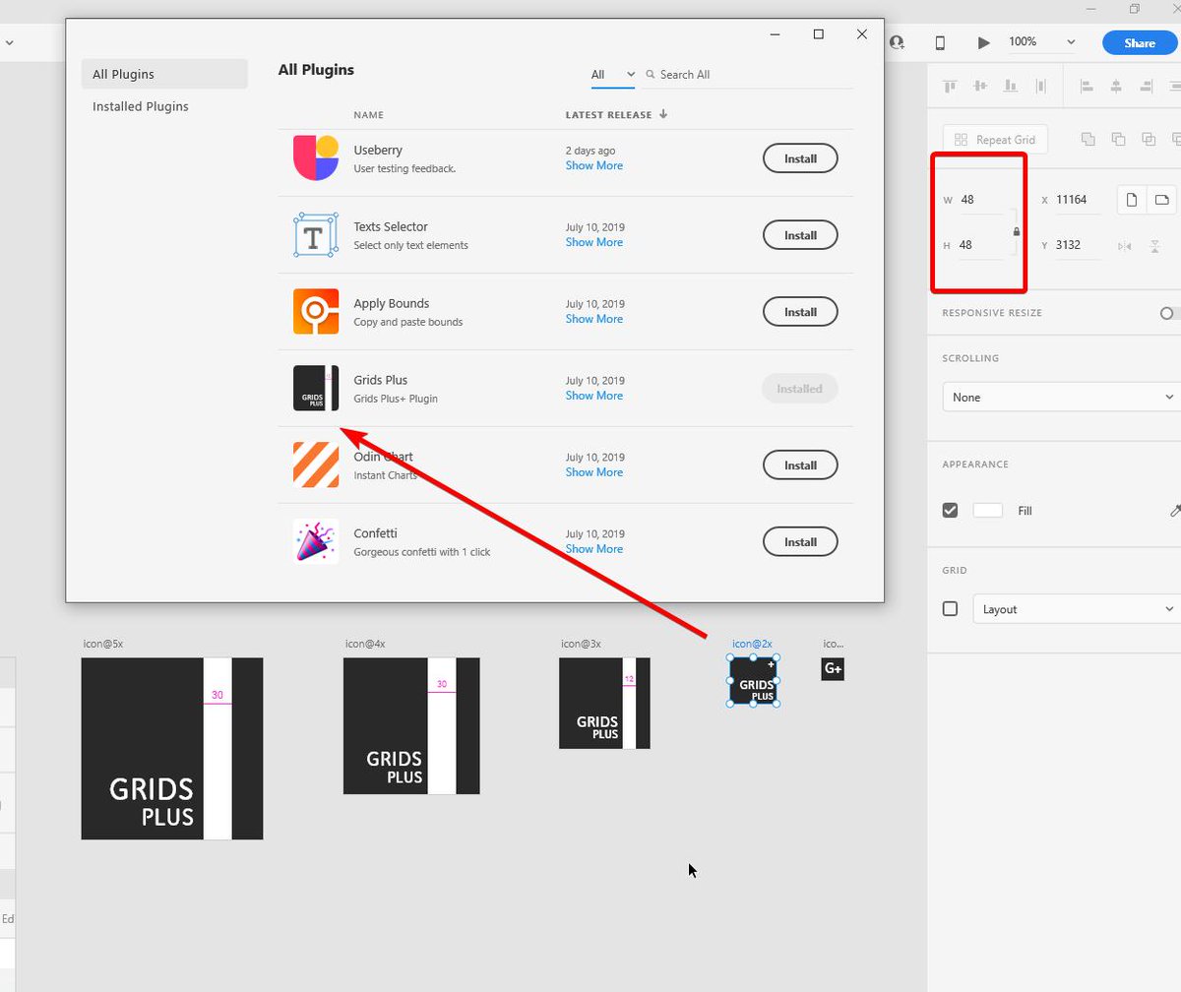Install the Odin Chart plugin
Screen dimensions: 1181x992
(800, 465)
